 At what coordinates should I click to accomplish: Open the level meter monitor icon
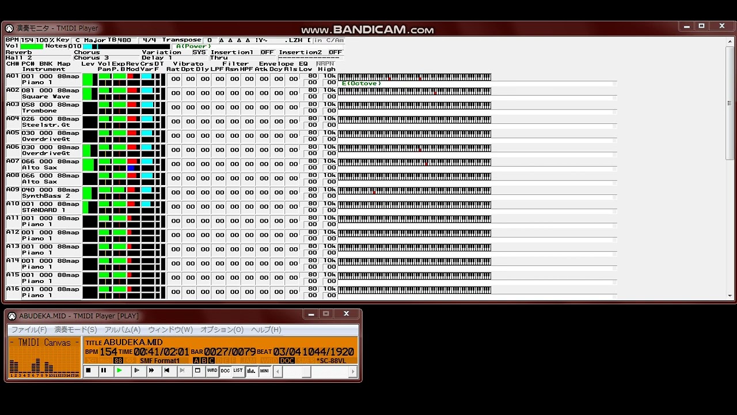coord(251,371)
